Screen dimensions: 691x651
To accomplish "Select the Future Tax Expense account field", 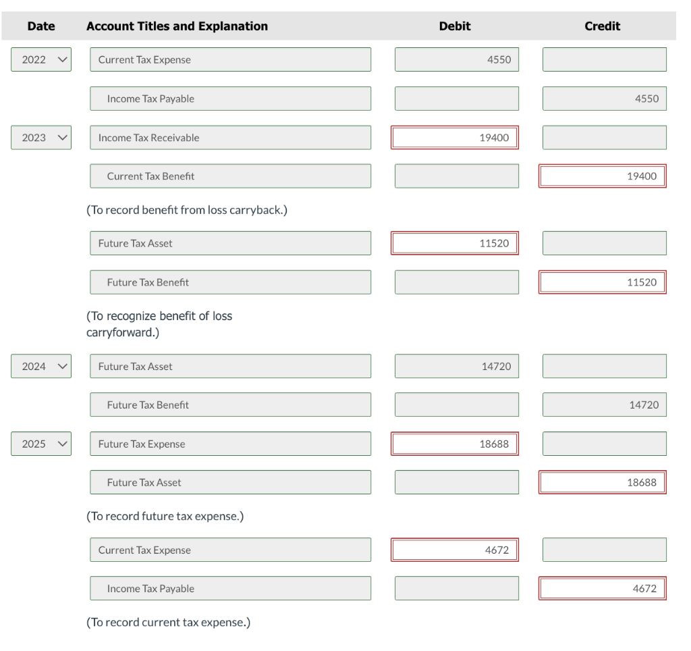I will (230, 444).
